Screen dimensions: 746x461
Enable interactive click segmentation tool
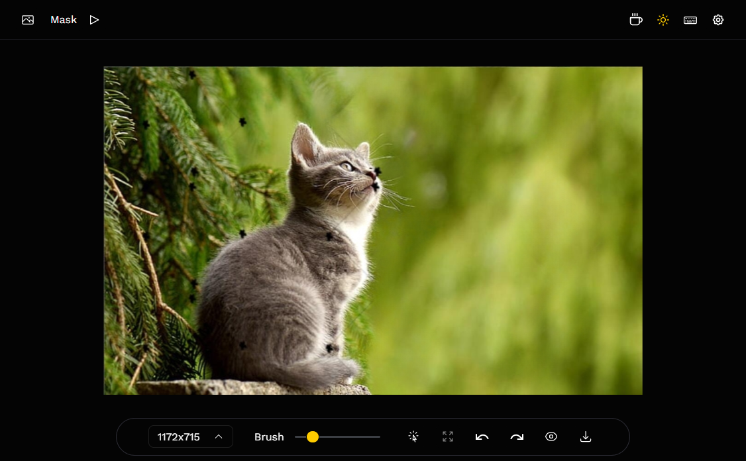pos(413,436)
